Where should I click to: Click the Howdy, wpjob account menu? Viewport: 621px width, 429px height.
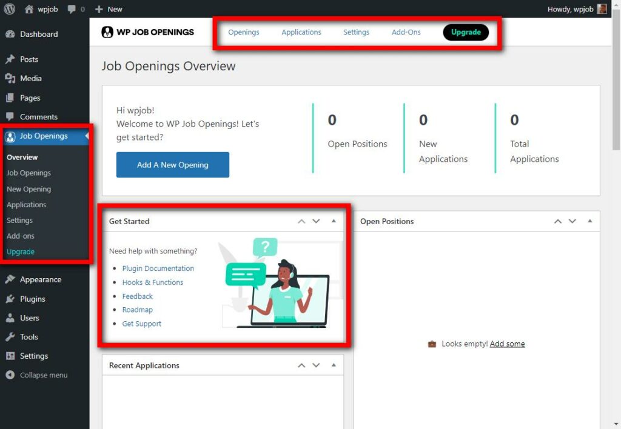pyautogui.click(x=577, y=9)
